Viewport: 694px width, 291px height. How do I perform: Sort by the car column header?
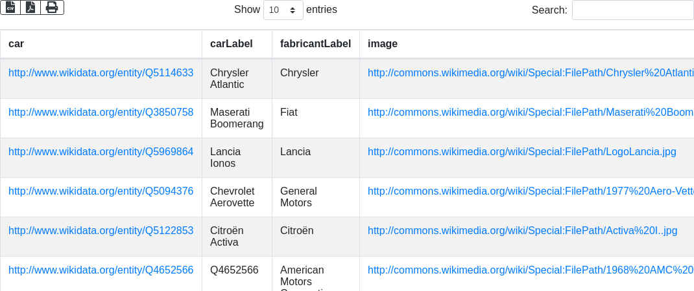tap(16, 44)
